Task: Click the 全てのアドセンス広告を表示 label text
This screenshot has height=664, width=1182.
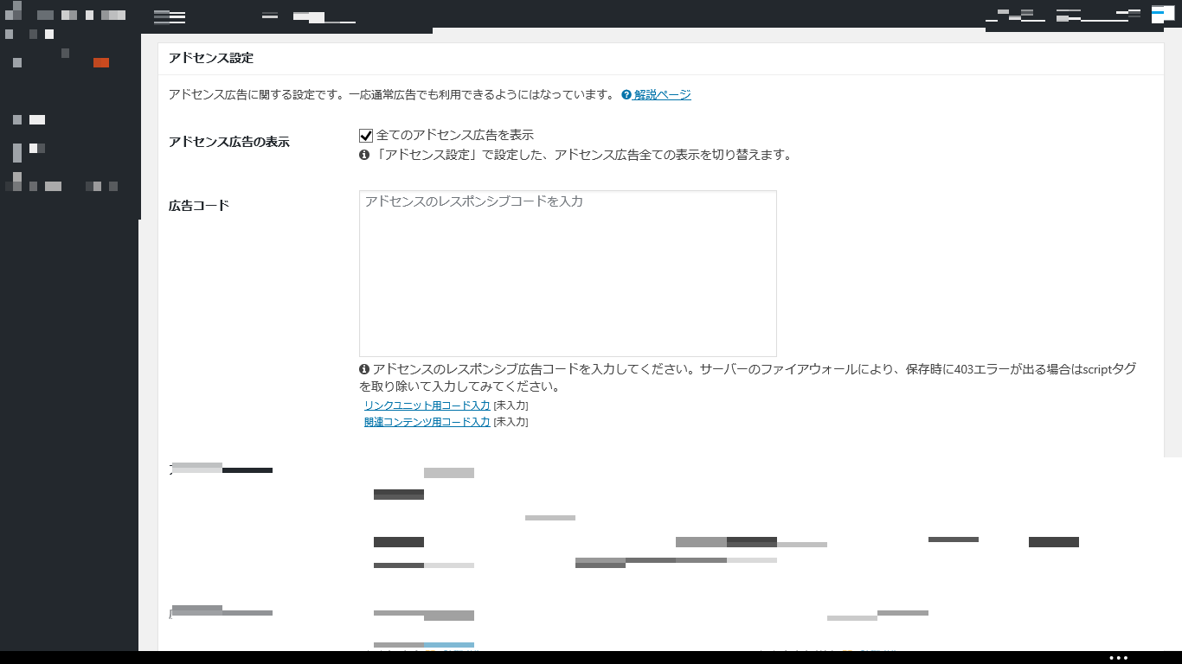Action: click(454, 136)
